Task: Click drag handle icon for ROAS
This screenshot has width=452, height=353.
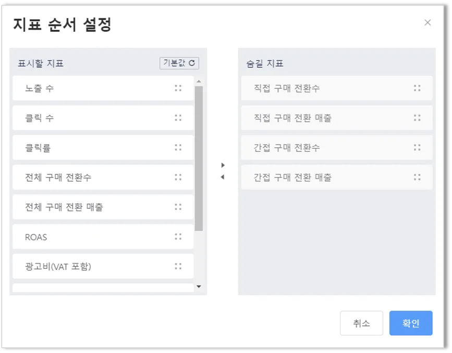Action: point(178,237)
